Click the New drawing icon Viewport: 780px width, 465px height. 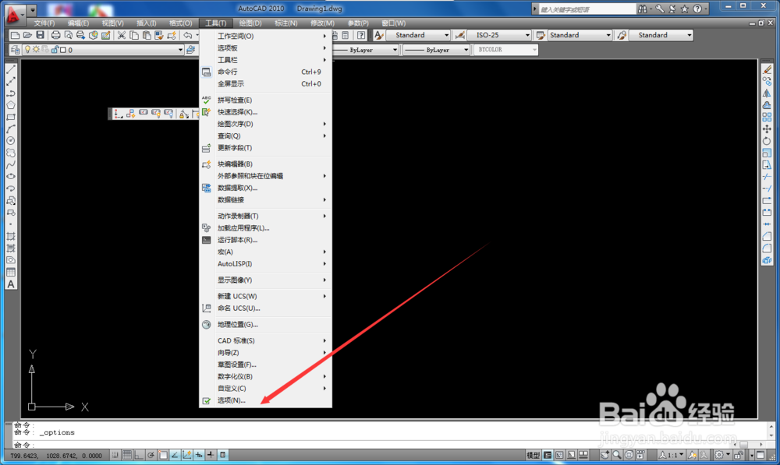(15, 35)
